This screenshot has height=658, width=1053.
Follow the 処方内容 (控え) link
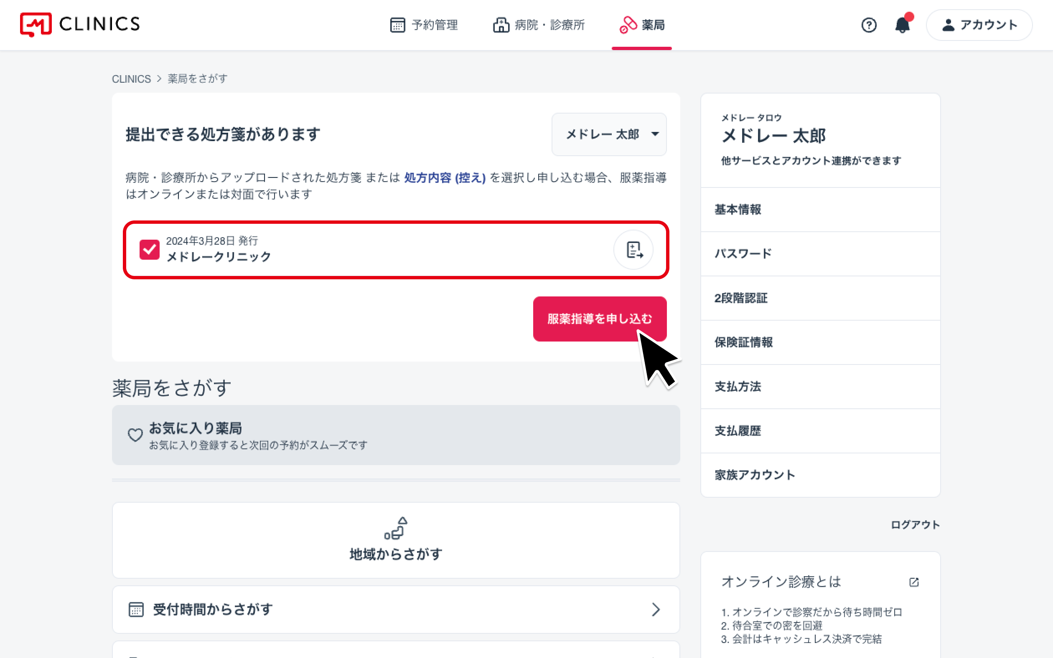(445, 177)
